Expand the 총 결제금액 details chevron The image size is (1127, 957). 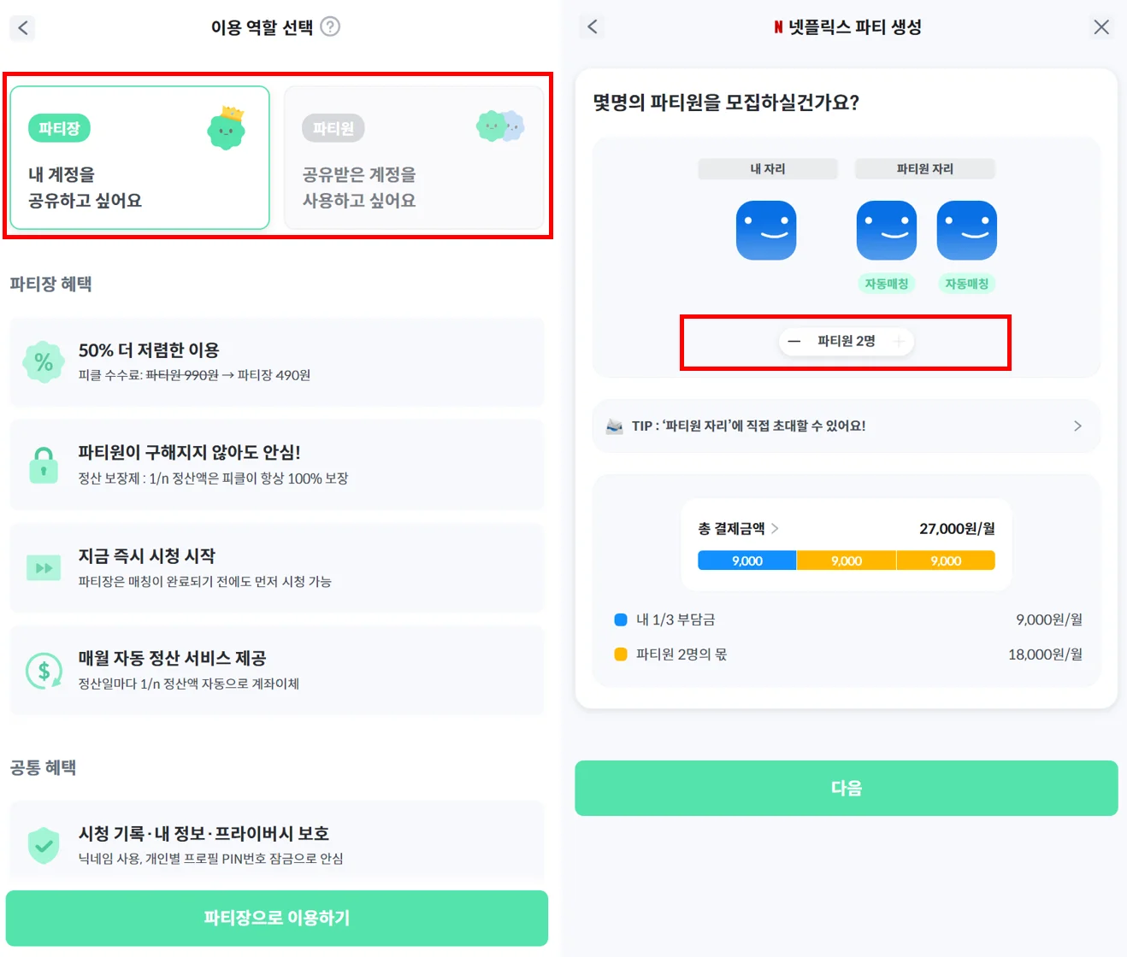tap(775, 529)
